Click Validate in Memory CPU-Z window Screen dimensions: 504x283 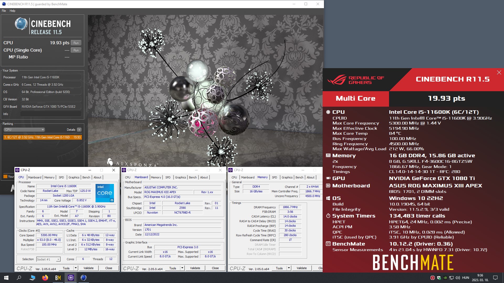pyautogui.click(x=302, y=268)
